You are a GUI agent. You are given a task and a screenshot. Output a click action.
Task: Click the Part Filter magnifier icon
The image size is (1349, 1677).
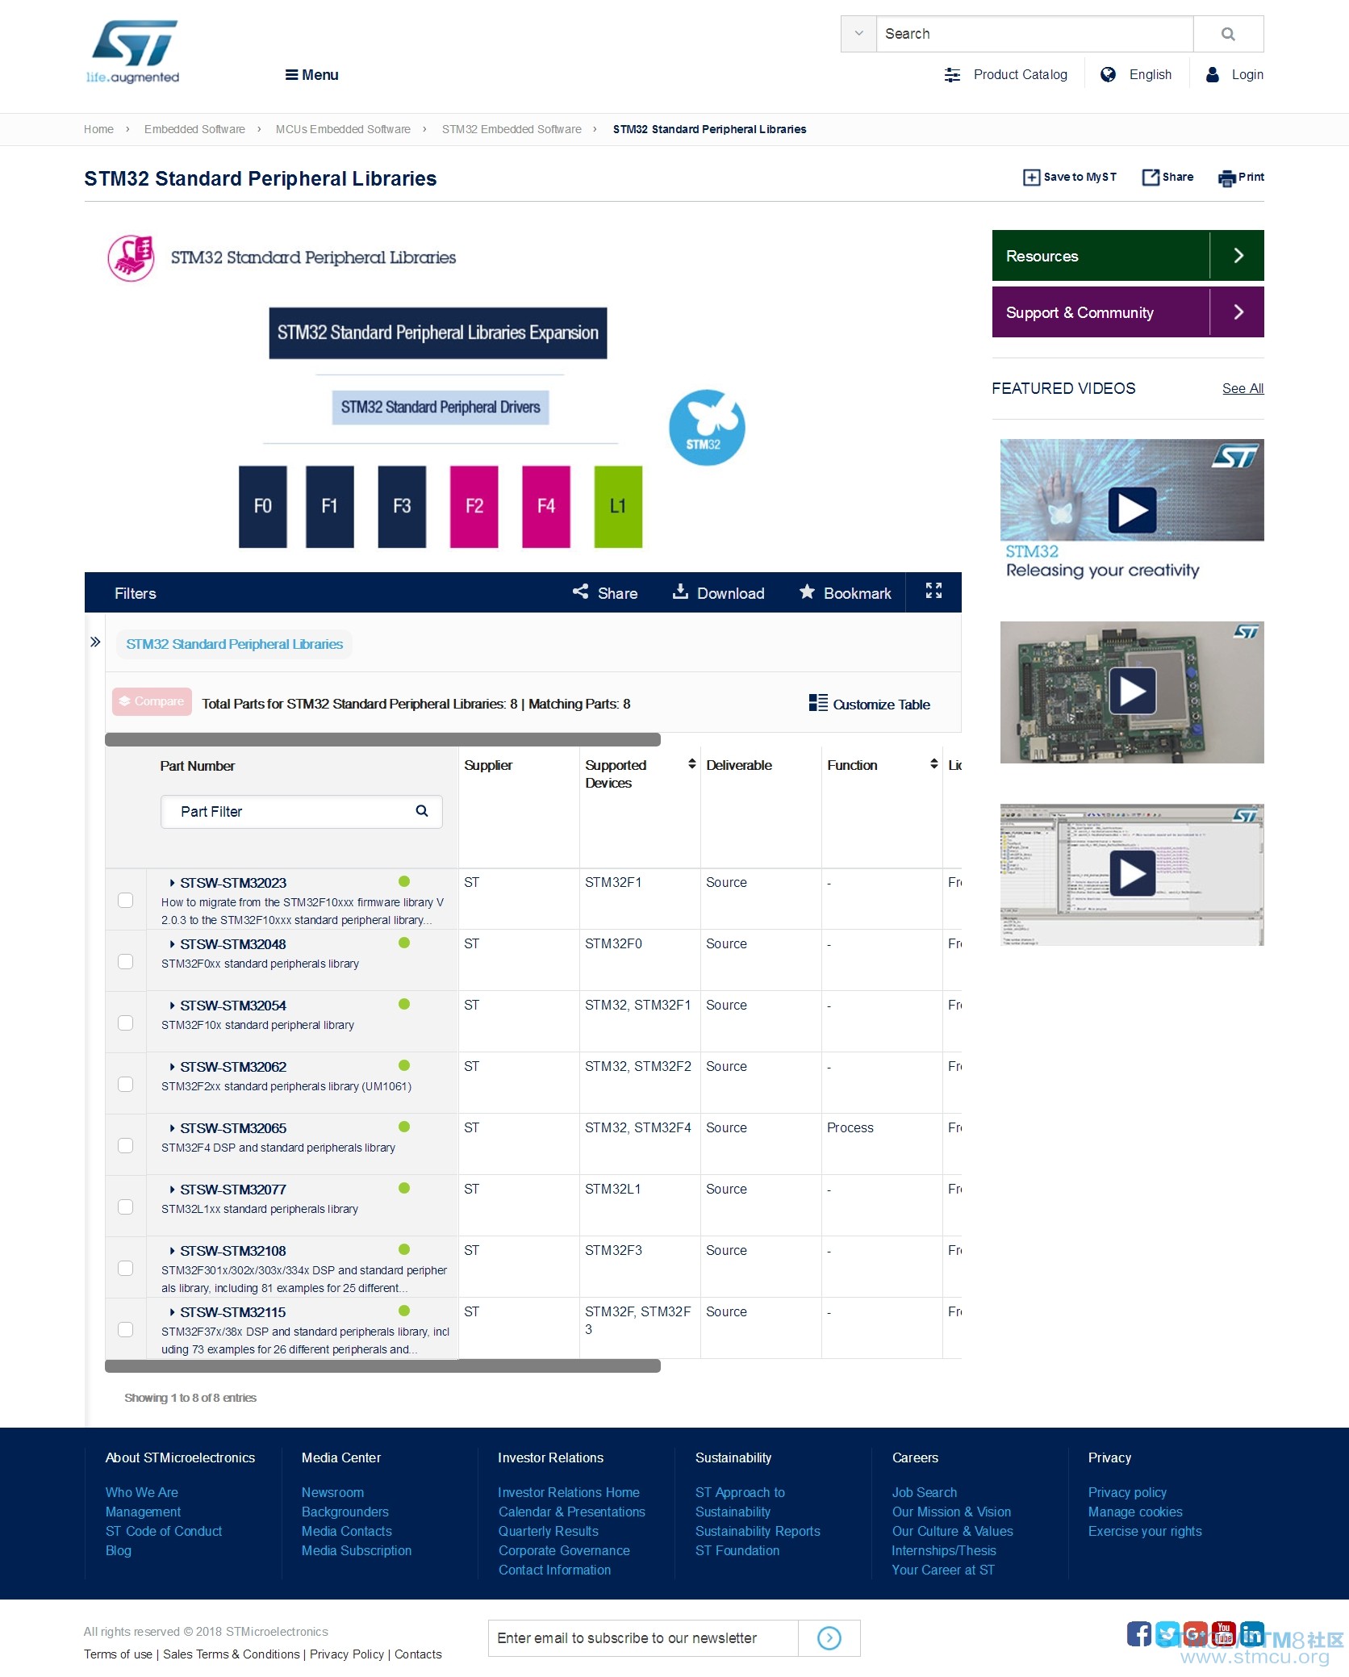click(x=422, y=811)
